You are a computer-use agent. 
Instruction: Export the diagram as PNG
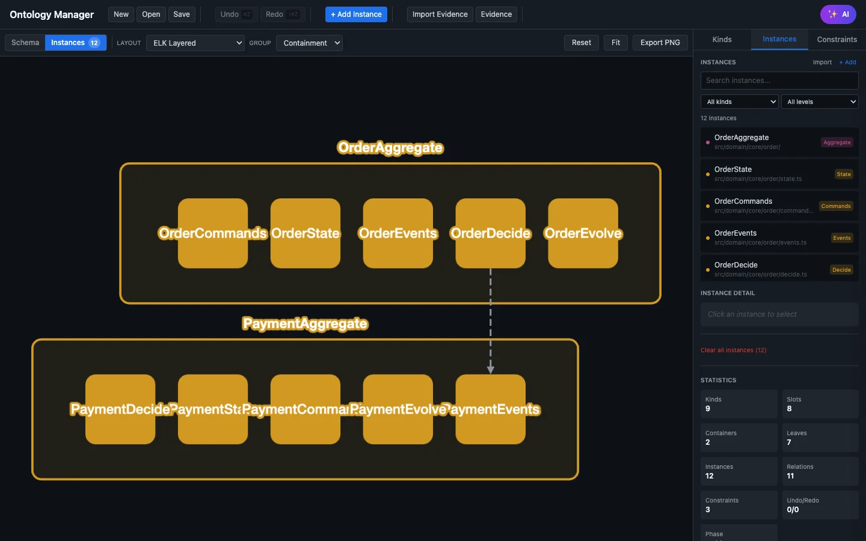[x=660, y=43]
